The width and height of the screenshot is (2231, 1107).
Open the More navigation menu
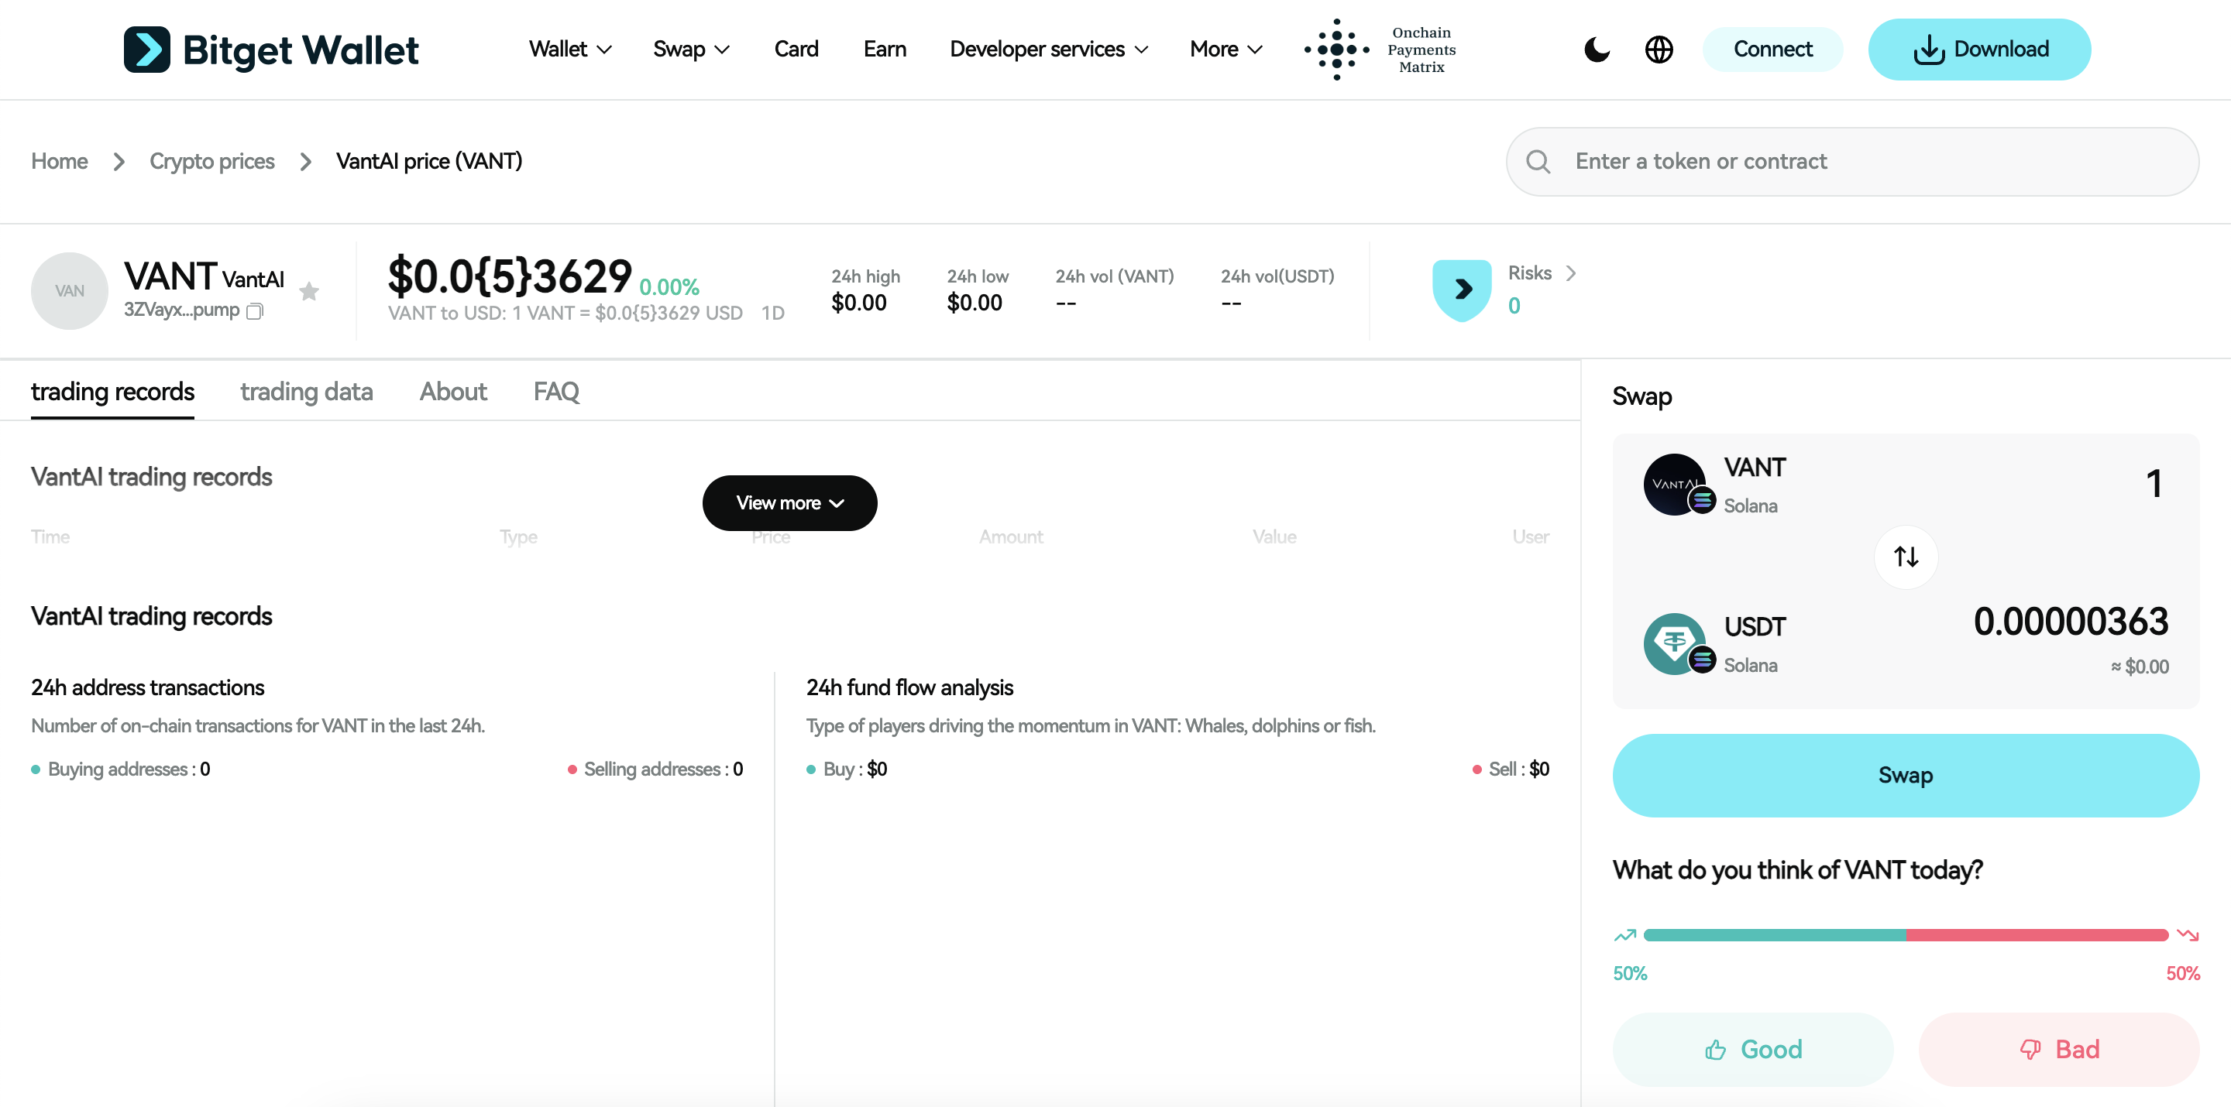pyautogui.click(x=1225, y=50)
